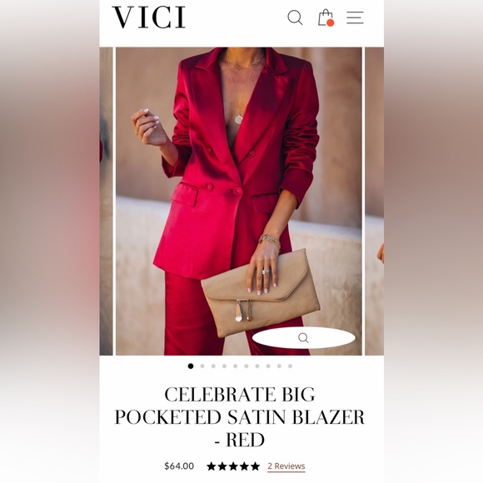The height and width of the screenshot is (483, 483).
Task: Select the last carousel dot
Action: pyautogui.click(x=290, y=366)
